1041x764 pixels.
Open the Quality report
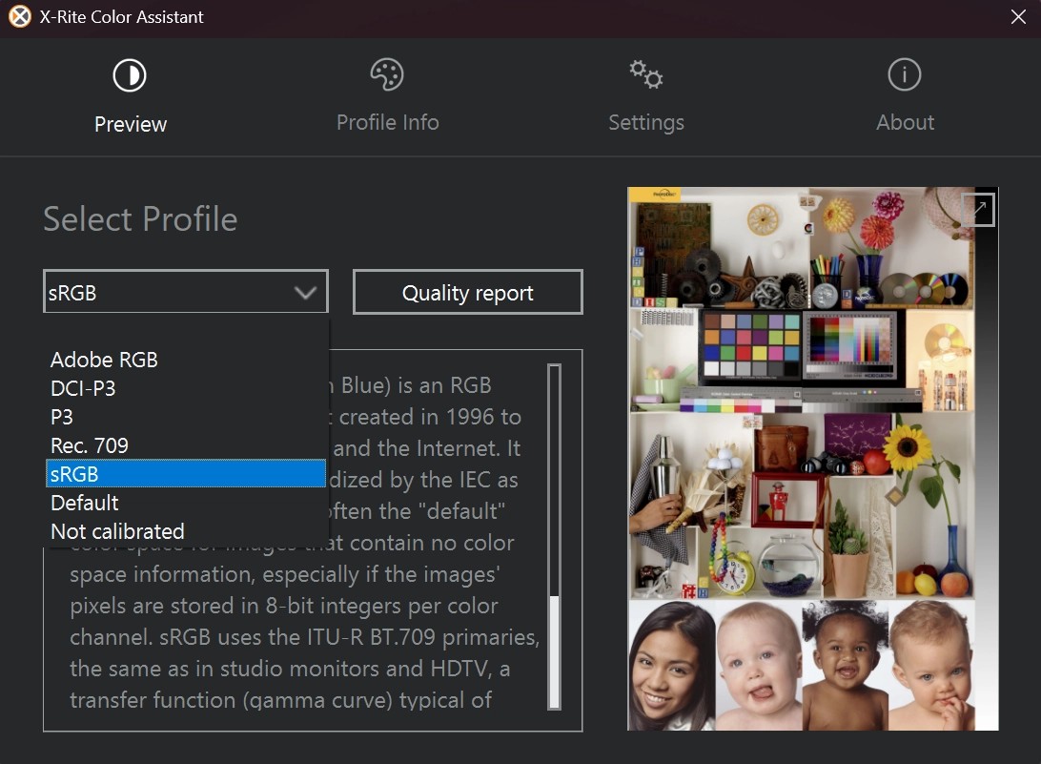467,293
